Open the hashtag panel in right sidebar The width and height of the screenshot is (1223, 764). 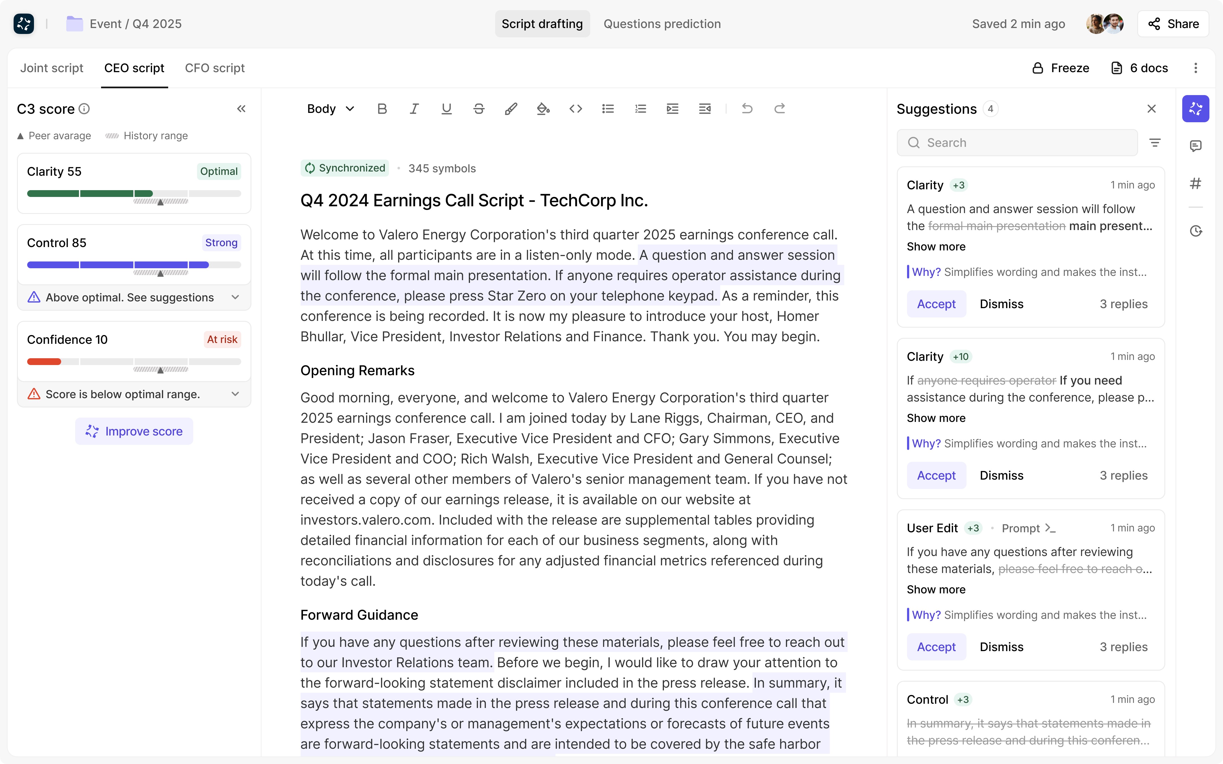[x=1195, y=183]
